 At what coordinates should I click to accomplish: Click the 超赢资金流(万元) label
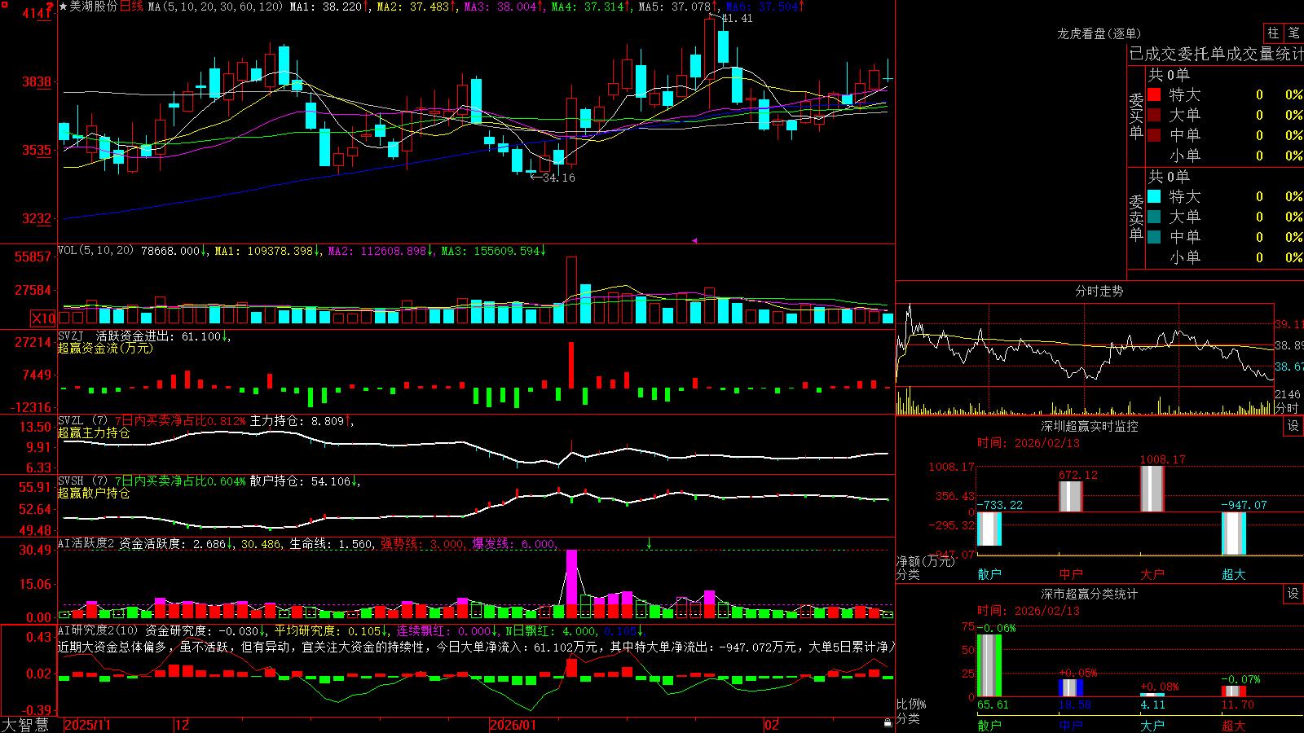105,348
